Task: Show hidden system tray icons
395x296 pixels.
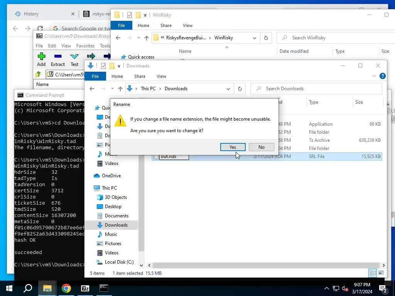Action: point(326,288)
